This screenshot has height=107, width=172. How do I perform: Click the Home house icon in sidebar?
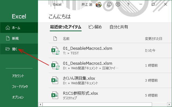8,28
